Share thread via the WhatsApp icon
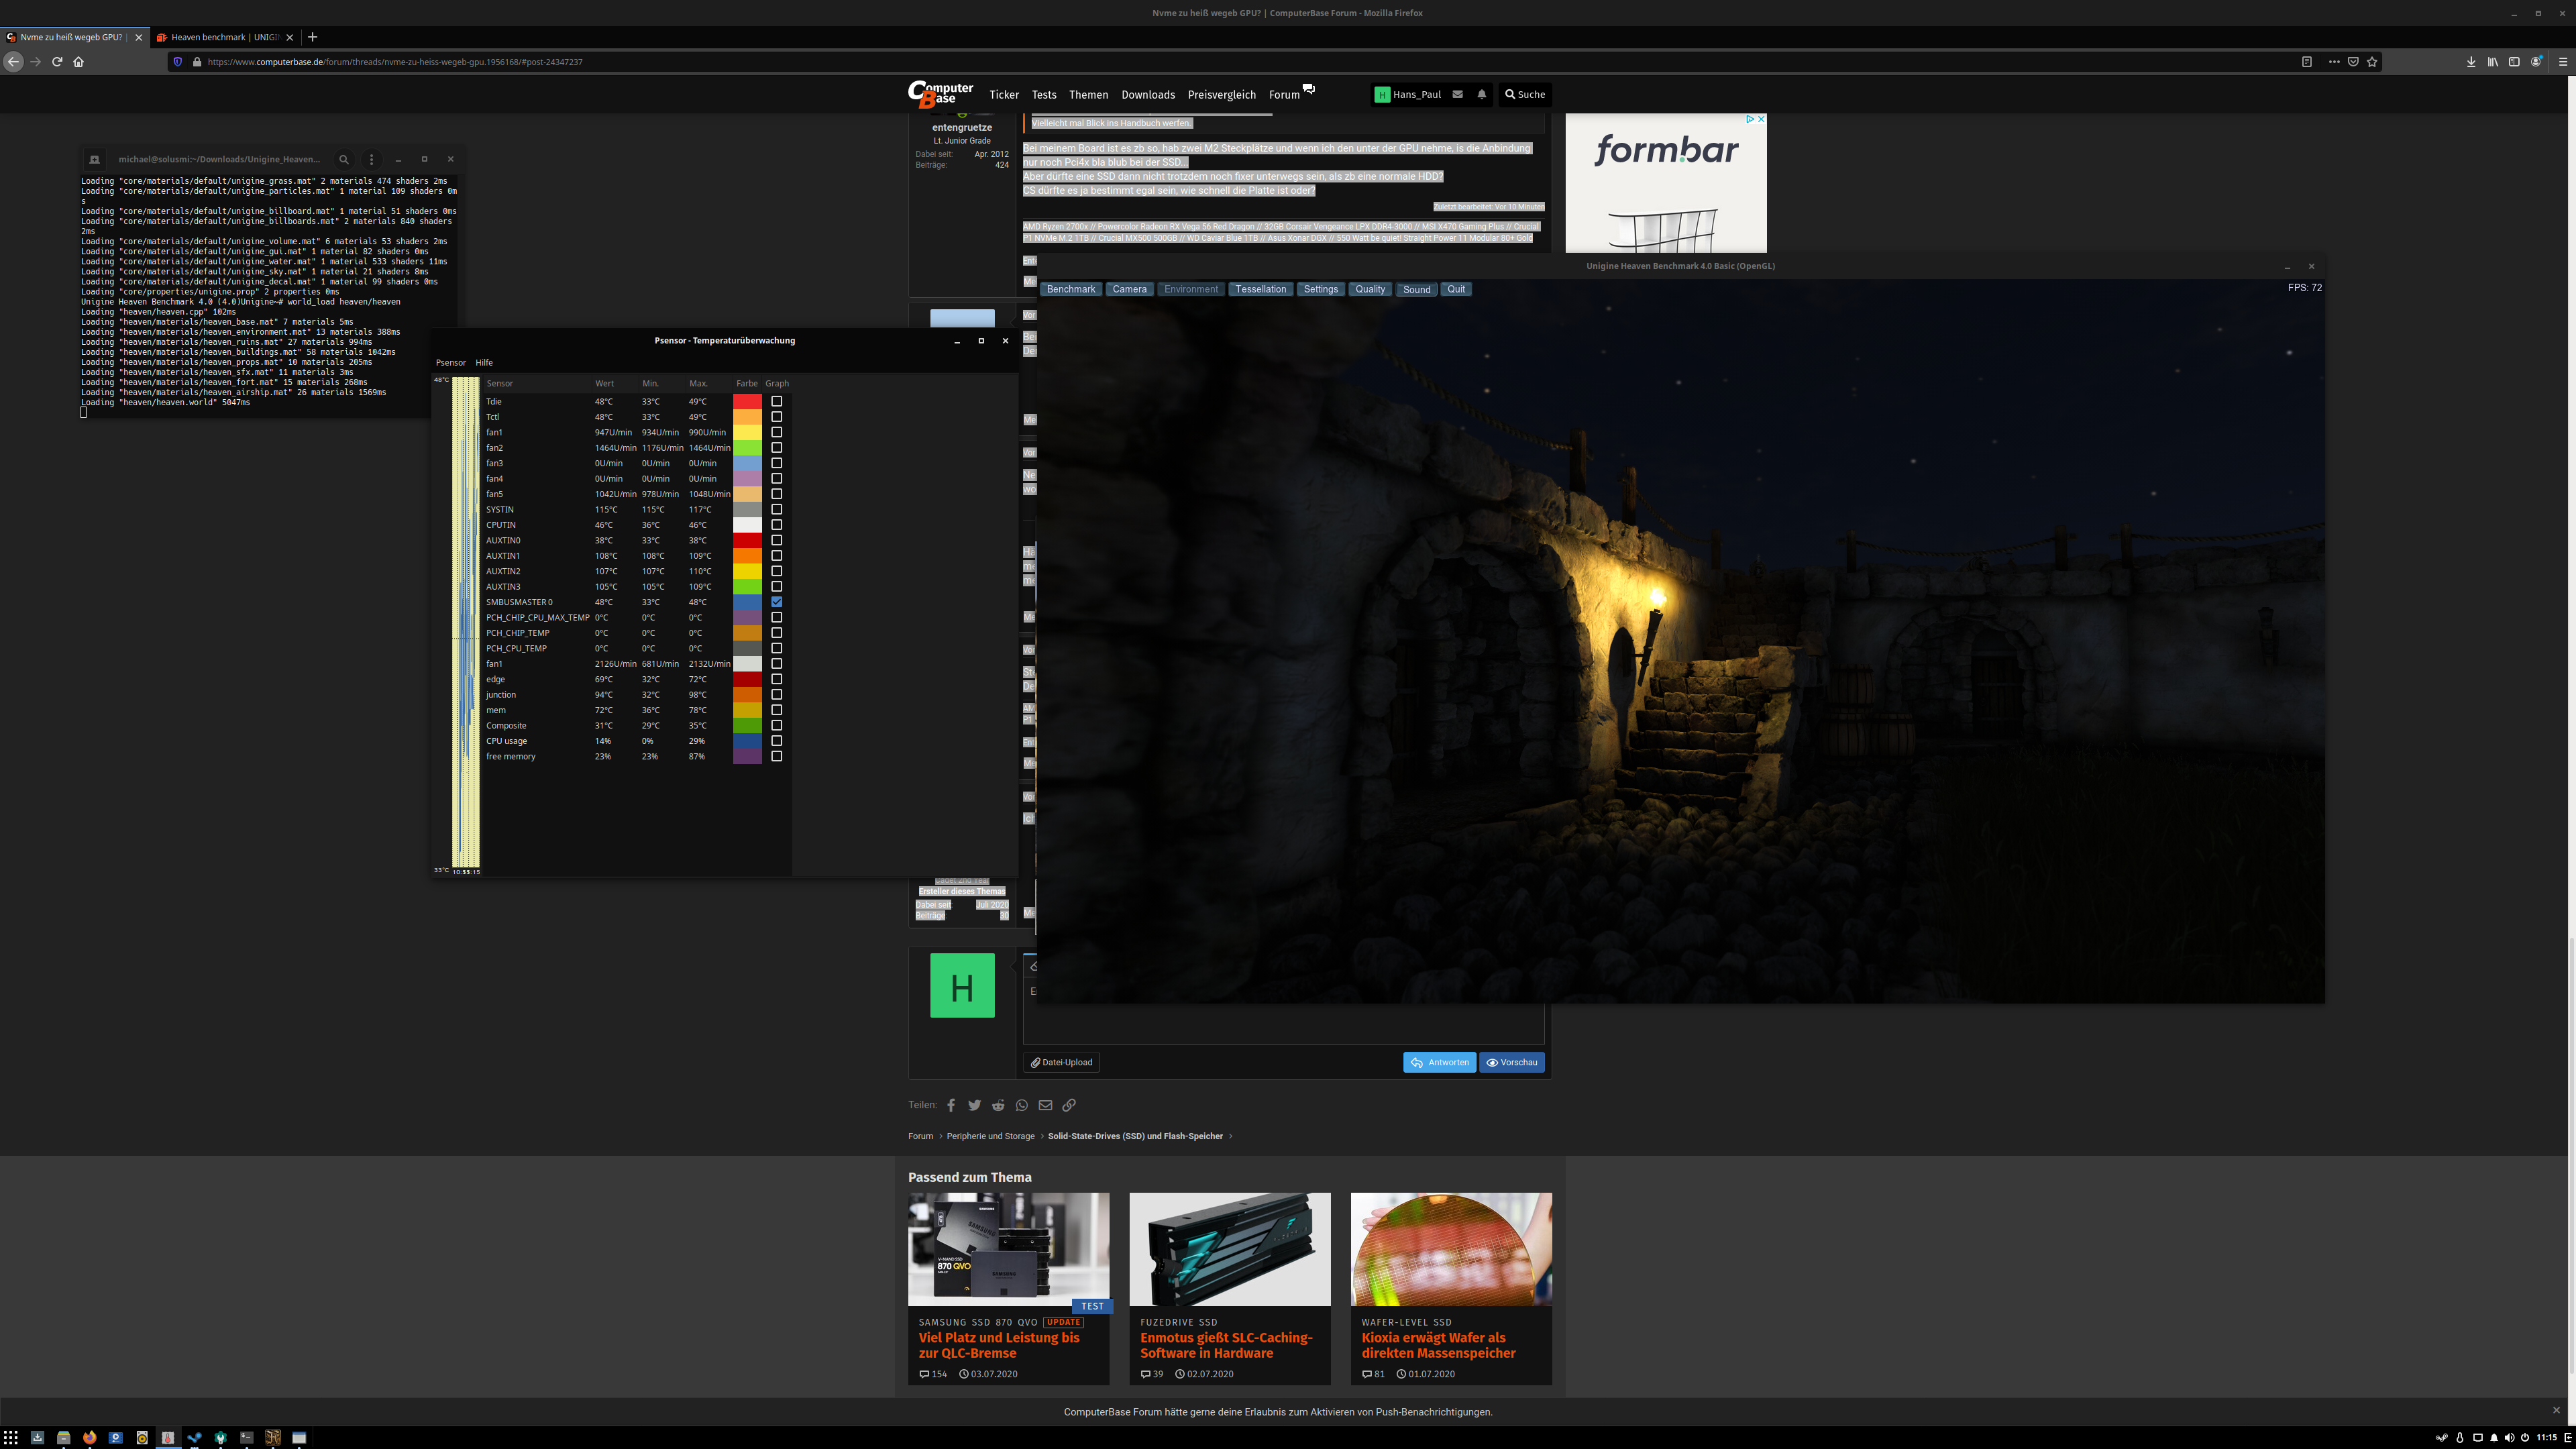The width and height of the screenshot is (2576, 1449). coord(1021,1105)
